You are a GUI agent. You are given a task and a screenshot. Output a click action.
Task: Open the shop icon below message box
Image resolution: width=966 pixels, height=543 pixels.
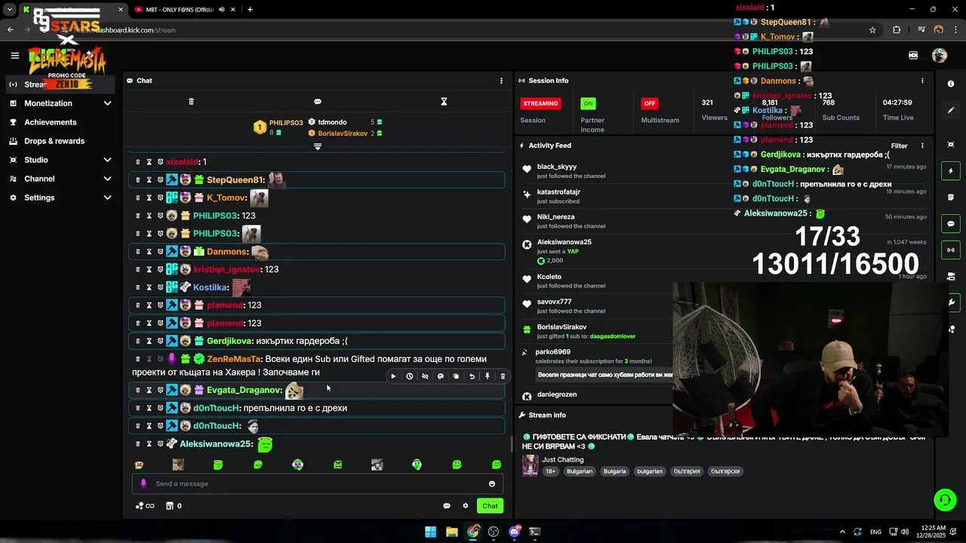click(170, 506)
